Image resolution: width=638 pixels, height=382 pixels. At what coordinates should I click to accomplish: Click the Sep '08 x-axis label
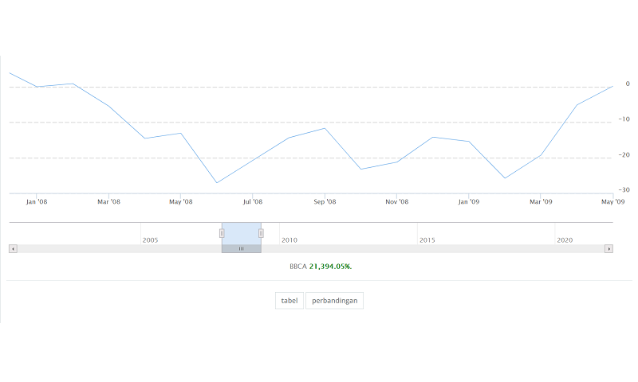tap(325, 202)
